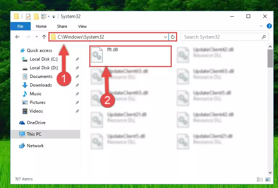Open the View ribbon tab
This screenshot has width=278, height=188.
click(x=82, y=26)
